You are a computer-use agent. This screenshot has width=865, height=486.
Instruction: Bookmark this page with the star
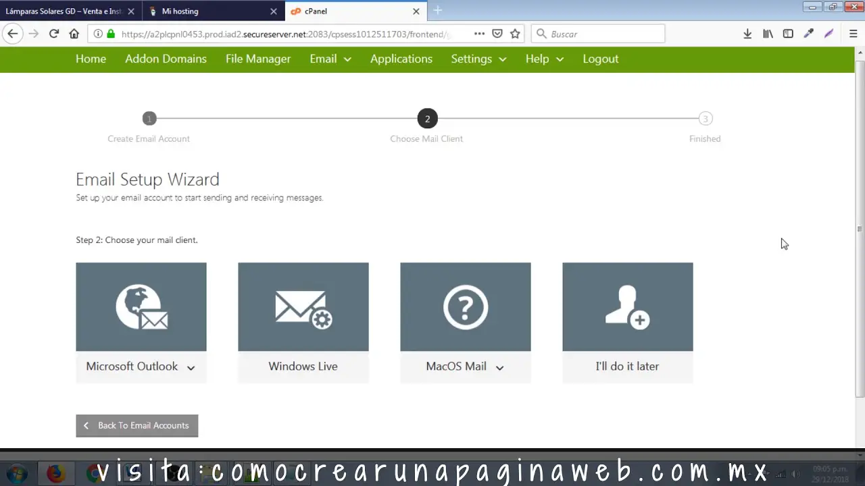point(515,34)
